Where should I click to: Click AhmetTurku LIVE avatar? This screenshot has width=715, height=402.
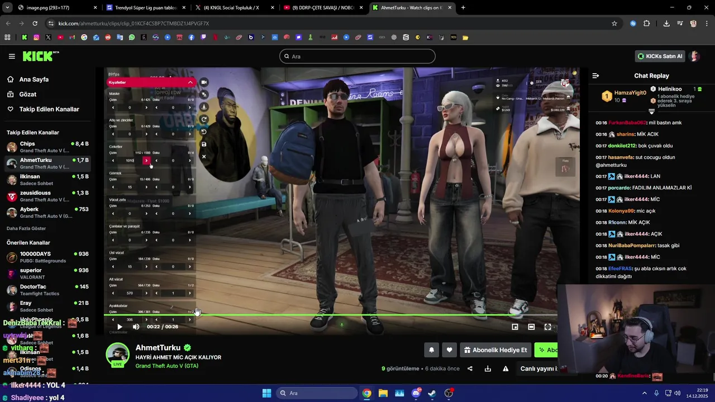(118, 355)
